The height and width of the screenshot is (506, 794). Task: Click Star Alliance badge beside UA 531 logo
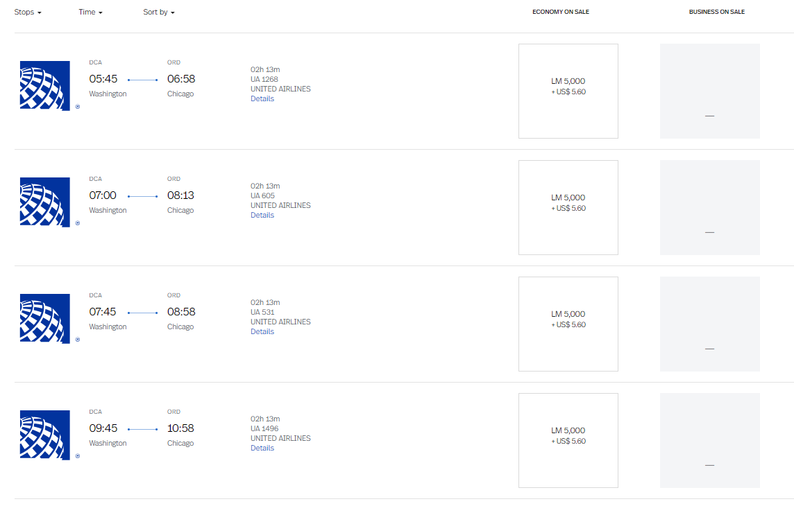pos(78,340)
